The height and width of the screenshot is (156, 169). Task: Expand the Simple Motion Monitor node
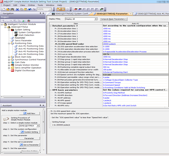9,65
